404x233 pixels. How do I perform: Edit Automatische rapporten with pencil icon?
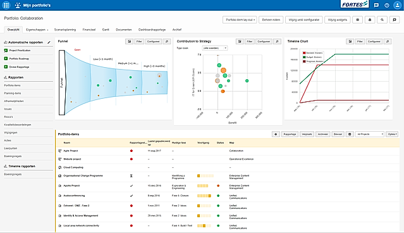point(49,42)
